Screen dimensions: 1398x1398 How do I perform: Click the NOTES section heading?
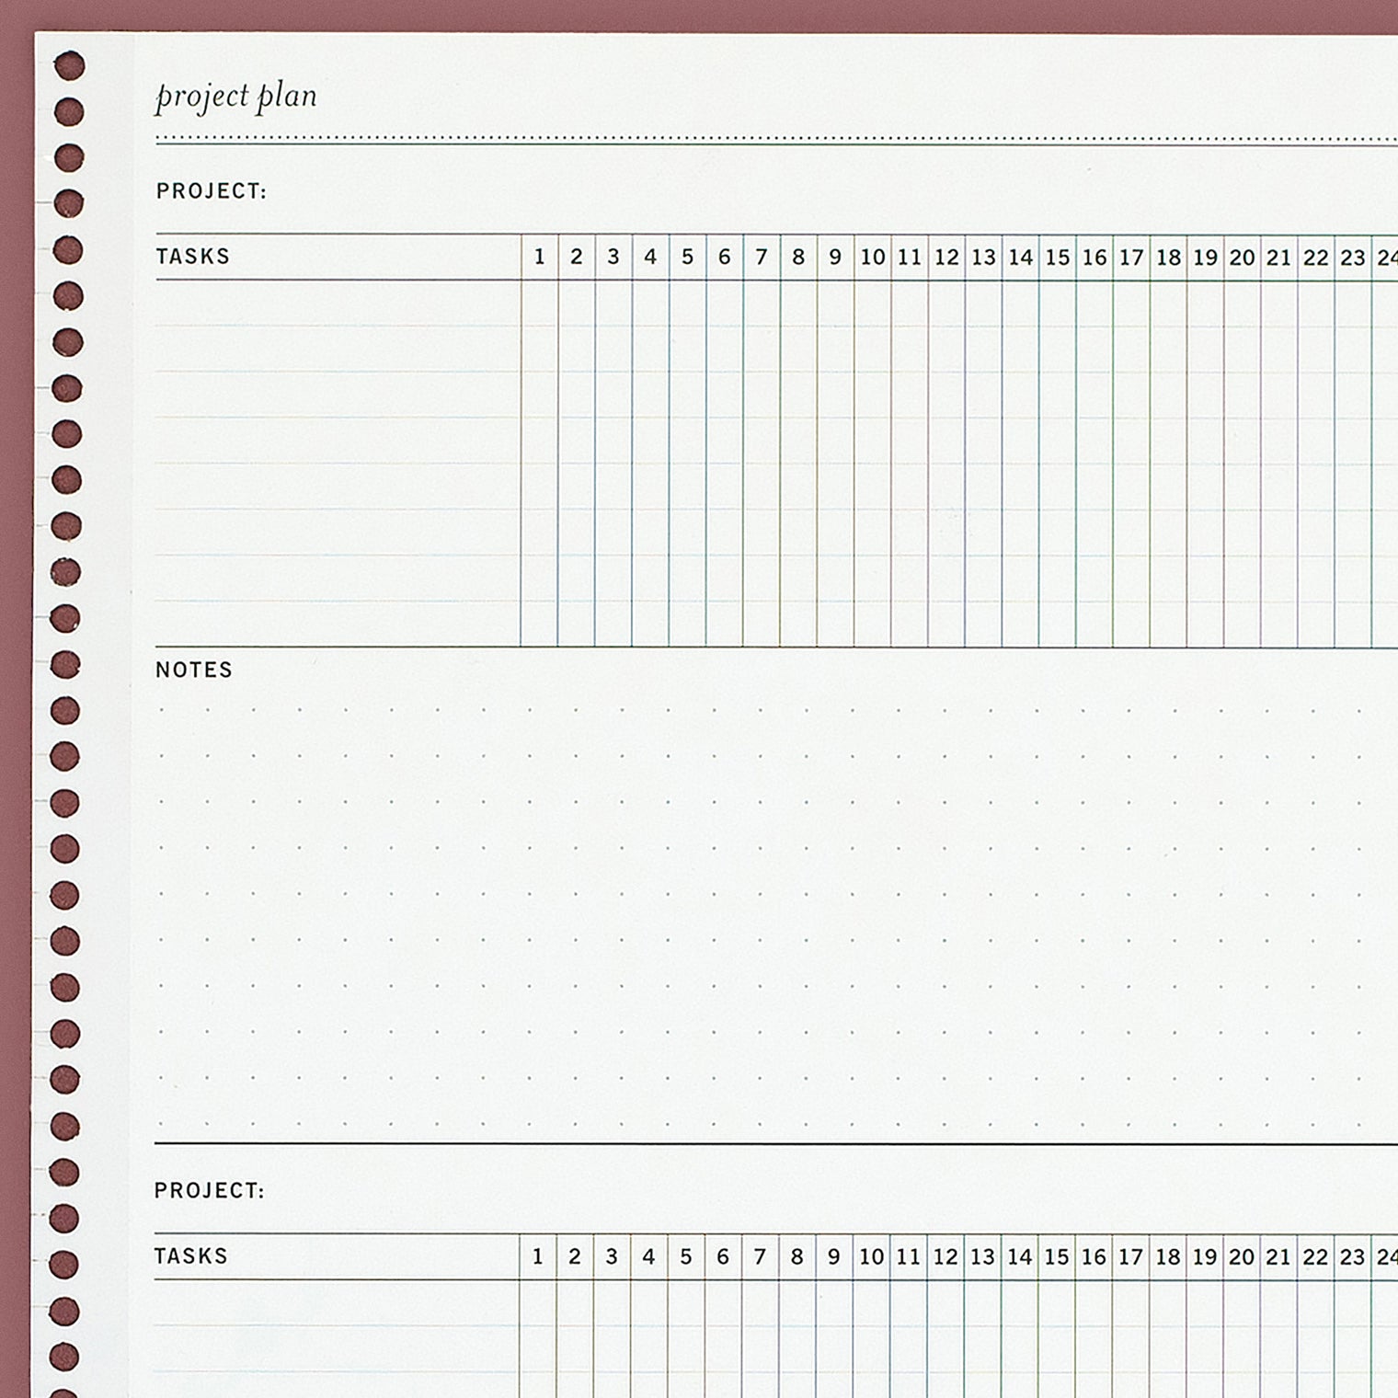pos(193,670)
